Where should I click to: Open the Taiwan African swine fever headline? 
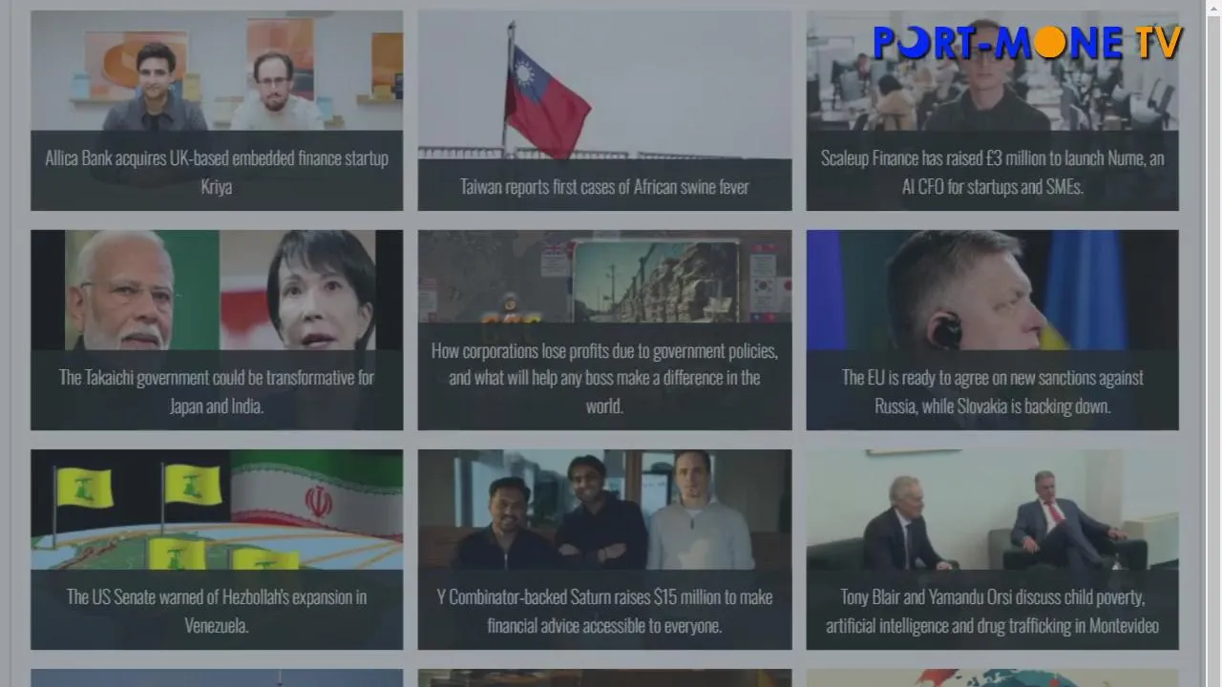coord(604,186)
